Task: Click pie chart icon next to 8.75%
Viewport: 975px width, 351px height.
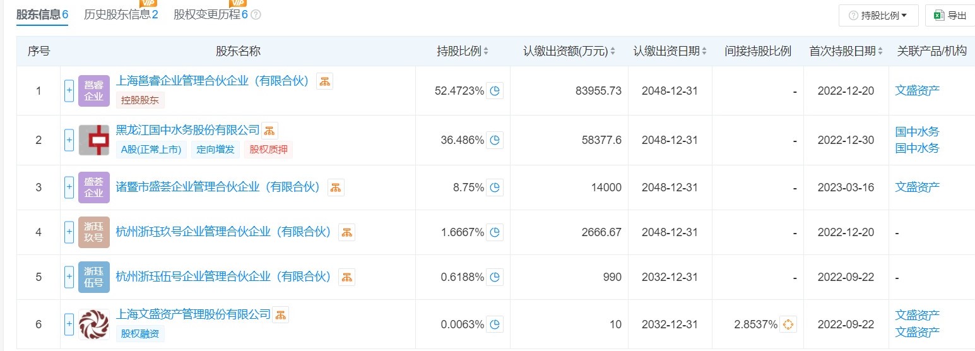Action: [495, 187]
